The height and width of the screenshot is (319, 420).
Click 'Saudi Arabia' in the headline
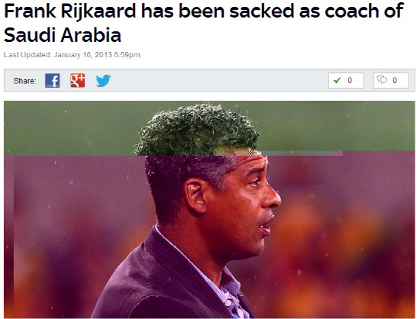click(x=63, y=35)
